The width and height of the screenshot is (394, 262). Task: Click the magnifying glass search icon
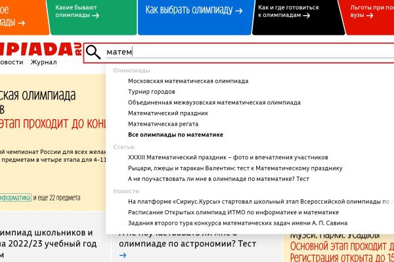(x=94, y=52)
